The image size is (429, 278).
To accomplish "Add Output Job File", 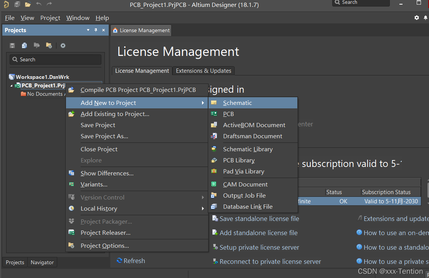I will [x=253, y=196].
